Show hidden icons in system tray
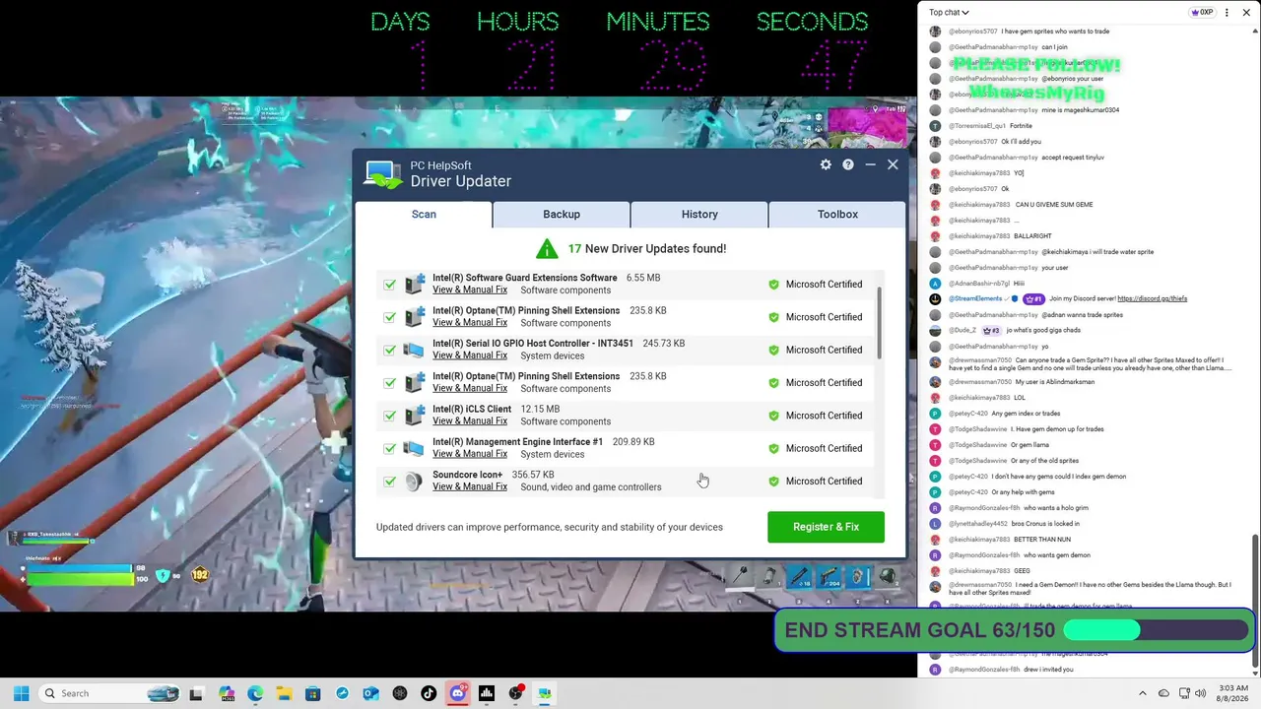Screen dimensions: 1261x709 [x=1143, y=693]
